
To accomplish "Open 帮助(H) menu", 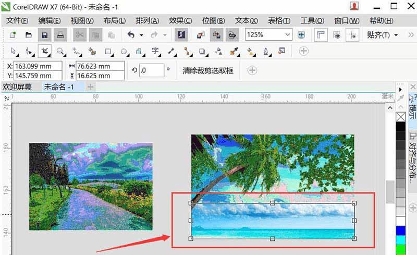I will [x=382, y=21].
